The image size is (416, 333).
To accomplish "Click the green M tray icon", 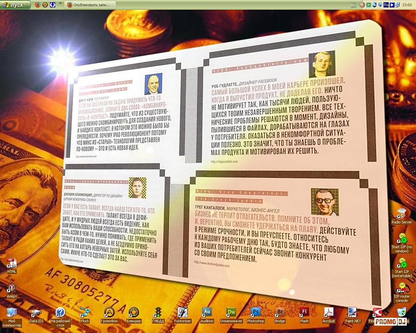I will point(368,5).
